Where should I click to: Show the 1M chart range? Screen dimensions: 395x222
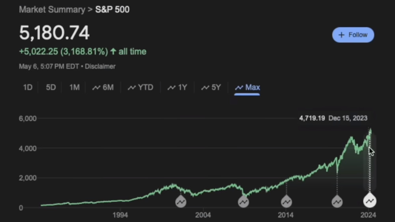pos(74,87)
